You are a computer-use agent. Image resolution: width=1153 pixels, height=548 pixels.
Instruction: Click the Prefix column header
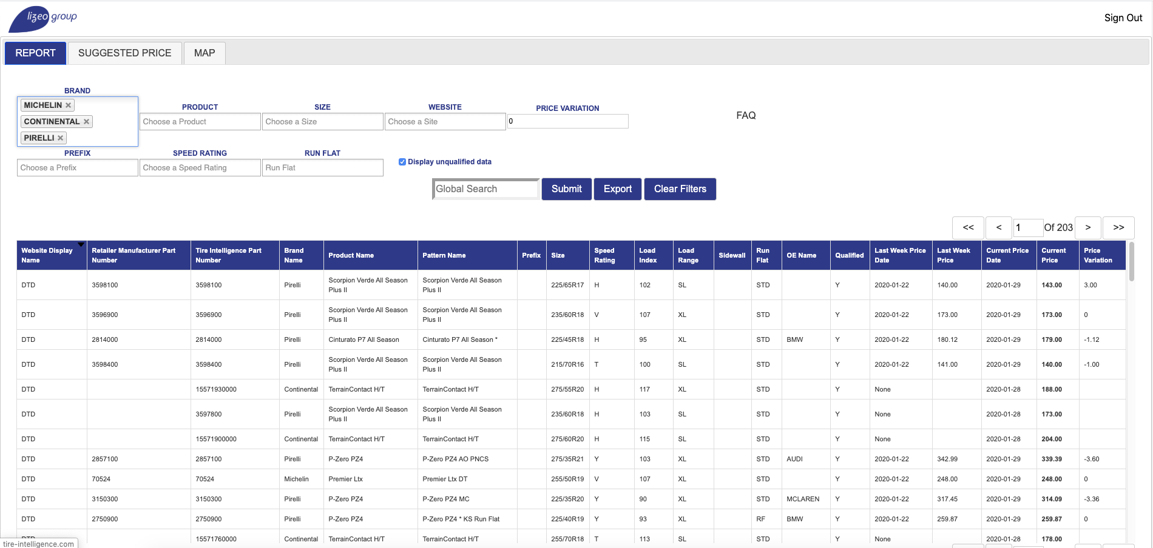(532, 256)
